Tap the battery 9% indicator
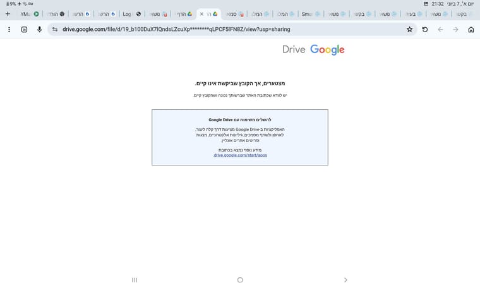Screen dimensions: 480x288 click(11, 4)
